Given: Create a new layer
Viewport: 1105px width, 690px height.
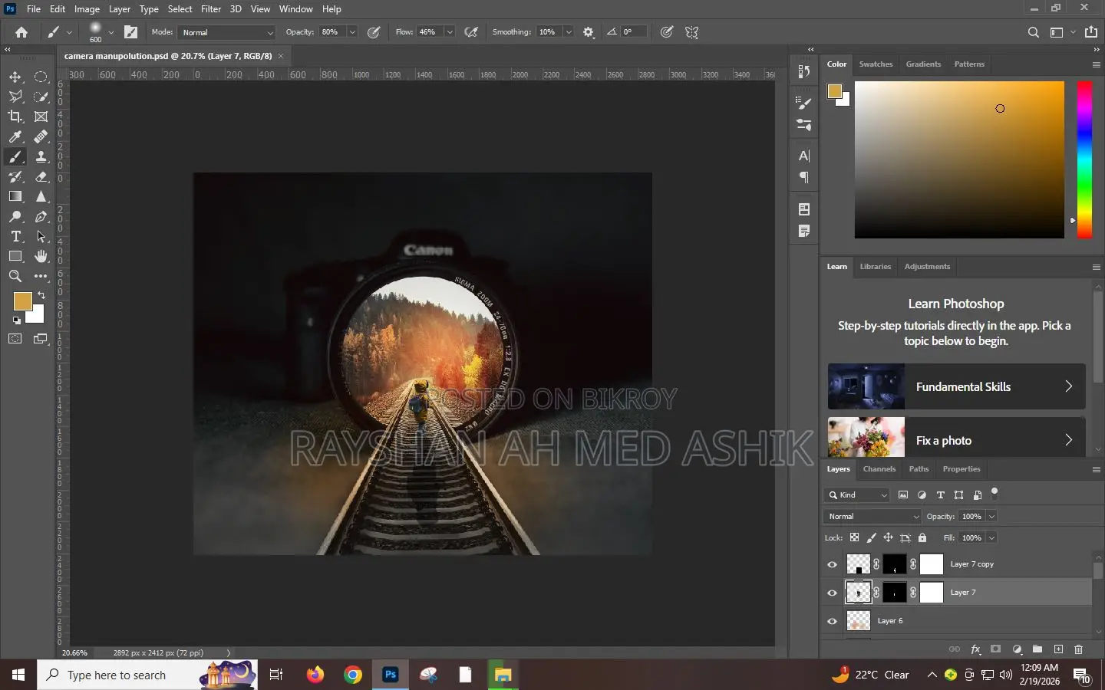Looking at the screenshot, I should [1058, 649].
